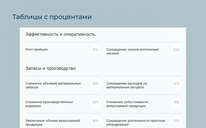The width and height of the screenshot is (206, 128).
Task: Select "Увеличение объема выпускаемой продукции" label
Action: pyautogui.click(x=53, y=123)
